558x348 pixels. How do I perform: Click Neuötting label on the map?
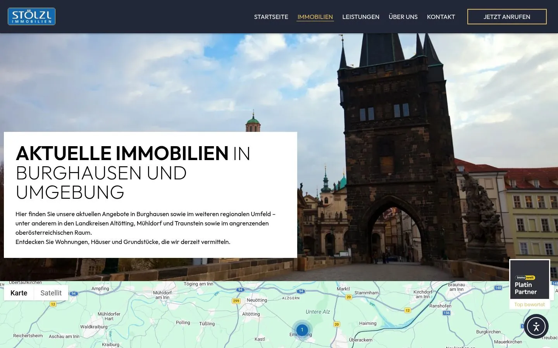click(x=257, y=300)
